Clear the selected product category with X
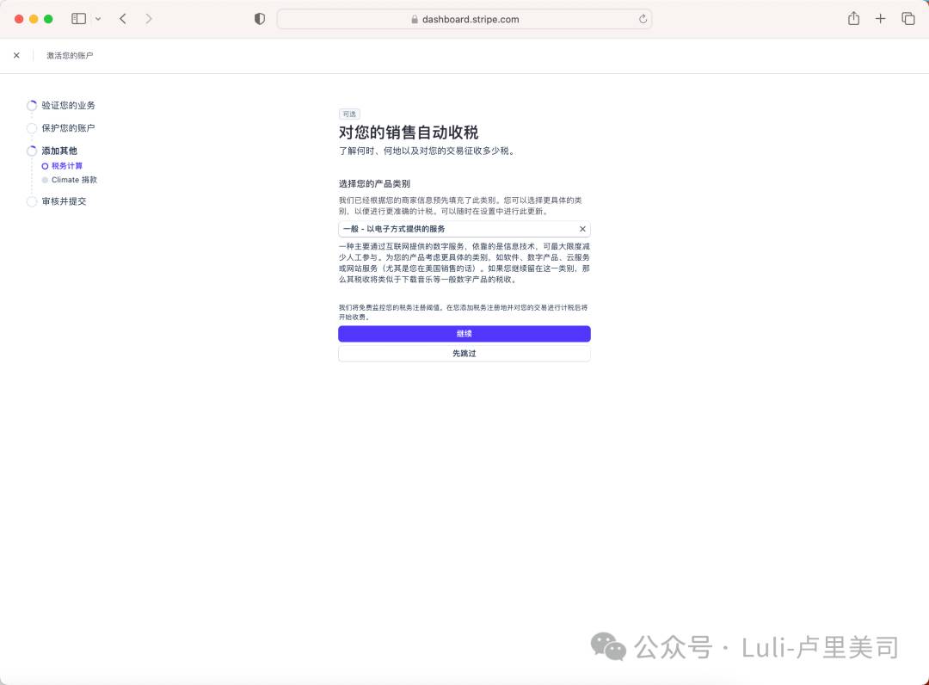The image size is (929, 685). click(582, 229)
